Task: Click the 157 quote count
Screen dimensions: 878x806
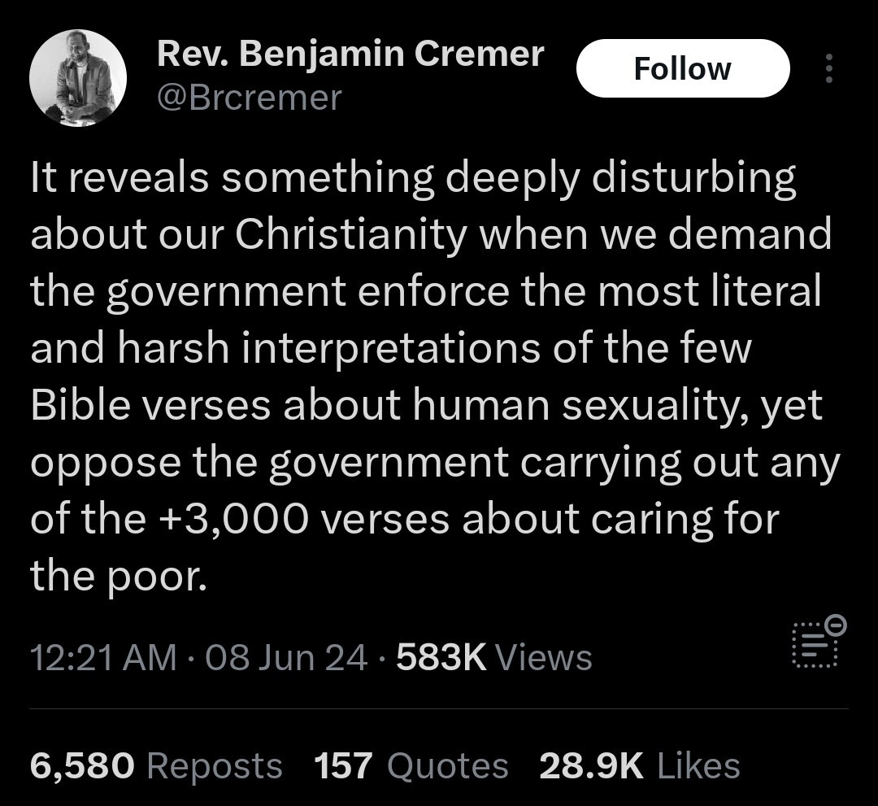Action: (x=343, y=765)
